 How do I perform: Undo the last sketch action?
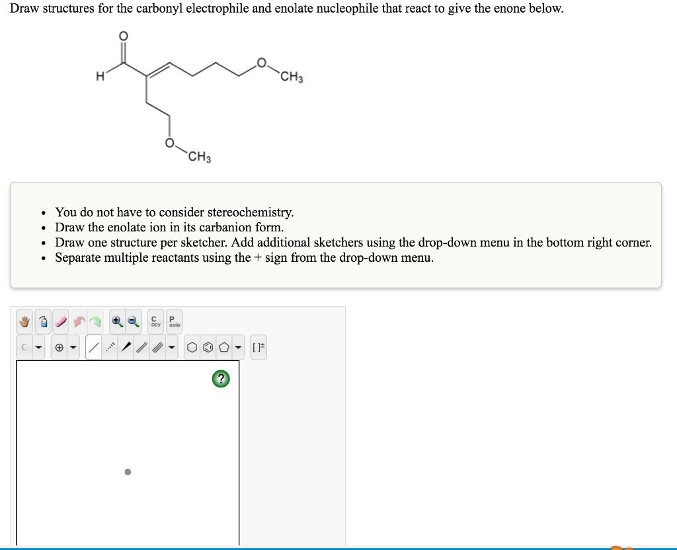79,322
